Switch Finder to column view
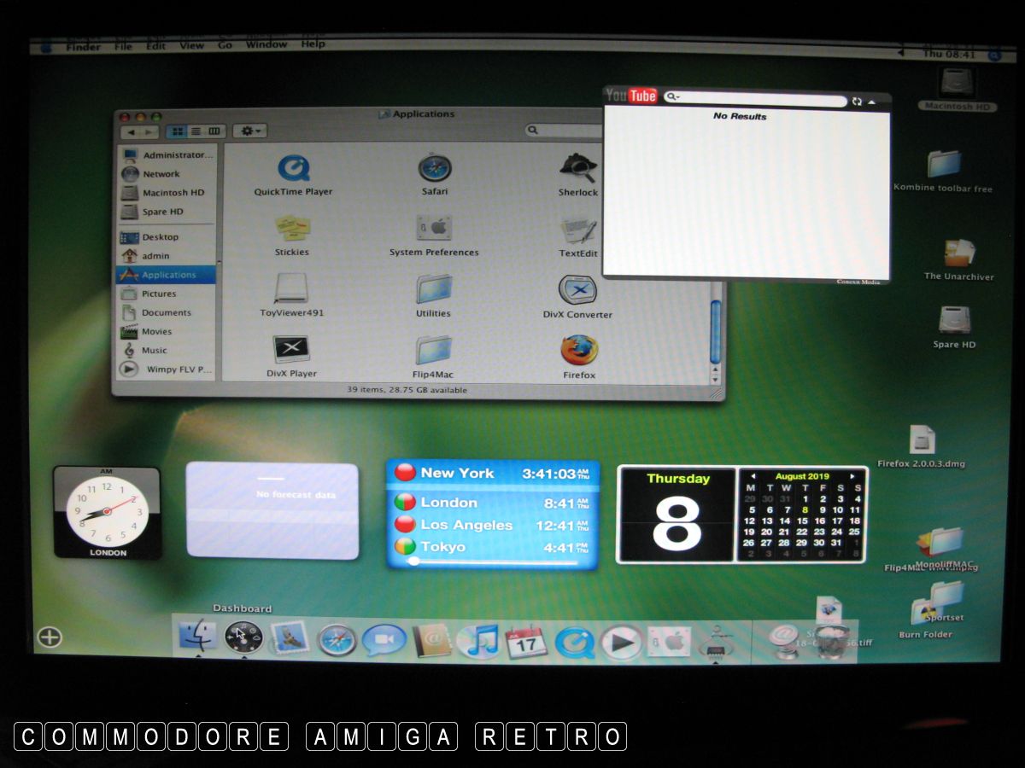This screenshot has height=768, width=1025. click(214, 131)
